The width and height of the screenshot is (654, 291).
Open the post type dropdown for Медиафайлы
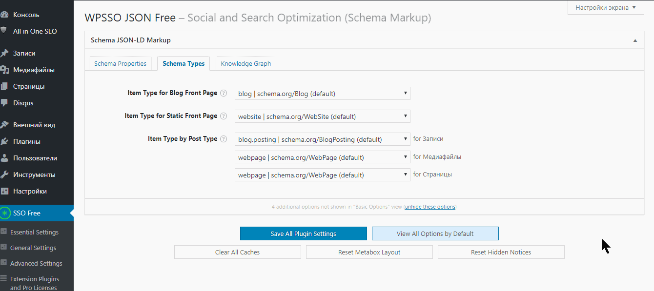coord(322,157)
